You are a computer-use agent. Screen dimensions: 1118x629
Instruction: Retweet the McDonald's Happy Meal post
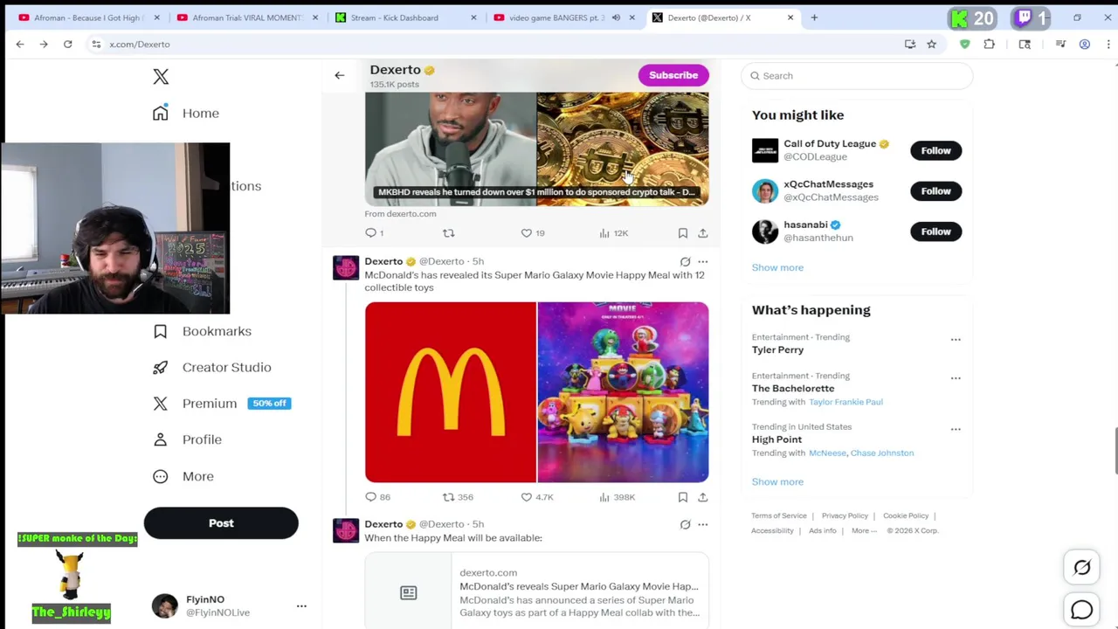[449, 497]
